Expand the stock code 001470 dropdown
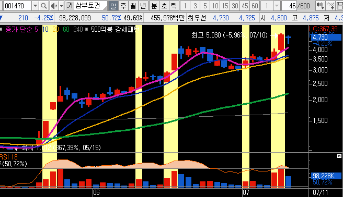 35,6
